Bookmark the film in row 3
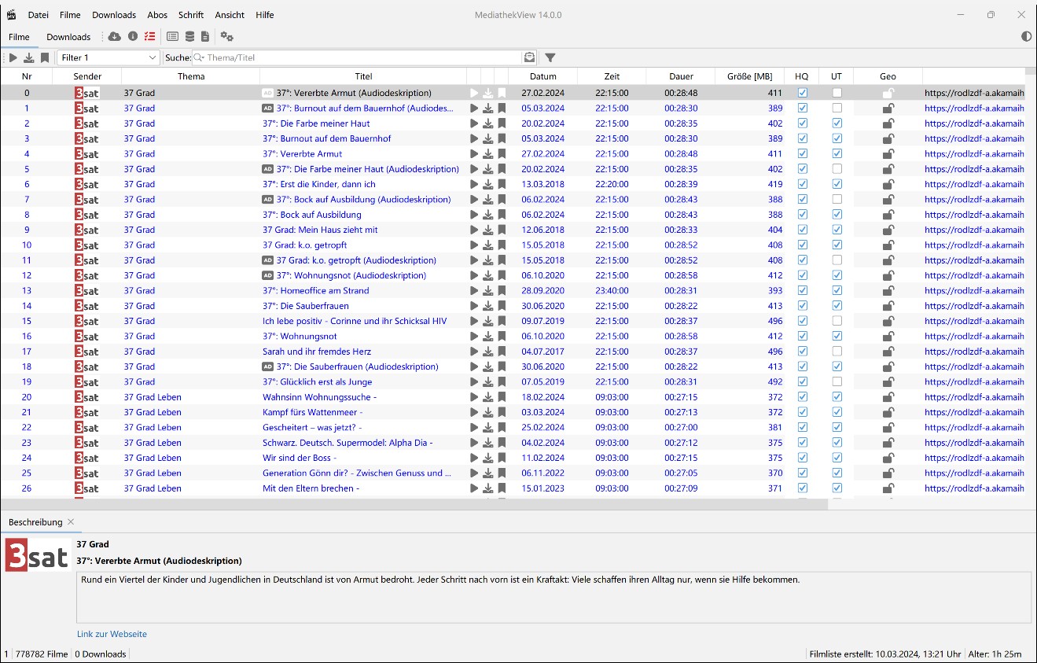 (502, 138)
